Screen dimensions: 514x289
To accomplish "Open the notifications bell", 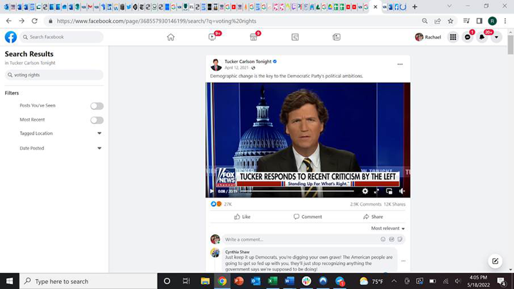I will click(x=482, y=37).
